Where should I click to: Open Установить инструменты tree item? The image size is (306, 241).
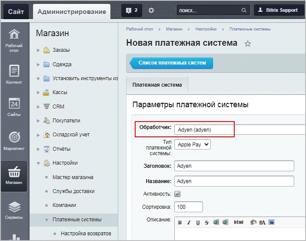85,78
